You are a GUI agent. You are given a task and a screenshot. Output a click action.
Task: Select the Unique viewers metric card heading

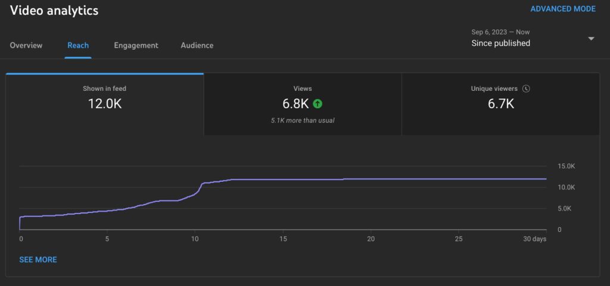(x=494, y=89)
